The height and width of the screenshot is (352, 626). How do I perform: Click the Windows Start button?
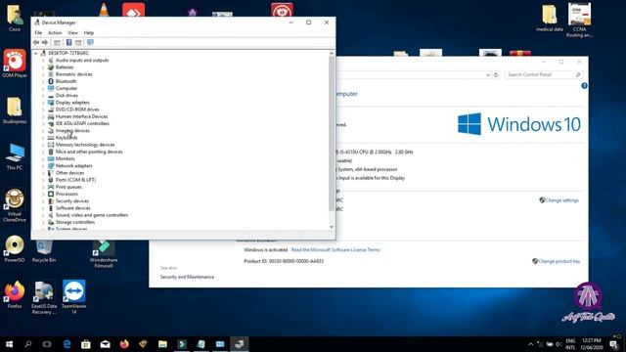pos(9,344)
